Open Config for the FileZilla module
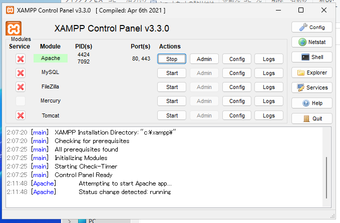 [237, 87]
